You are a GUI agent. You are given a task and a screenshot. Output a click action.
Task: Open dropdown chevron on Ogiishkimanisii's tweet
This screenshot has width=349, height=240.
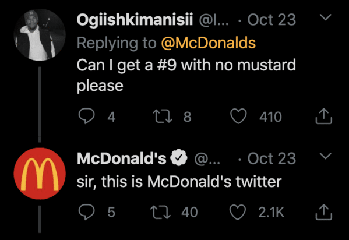pyautogui.click(x=326, y=17)
